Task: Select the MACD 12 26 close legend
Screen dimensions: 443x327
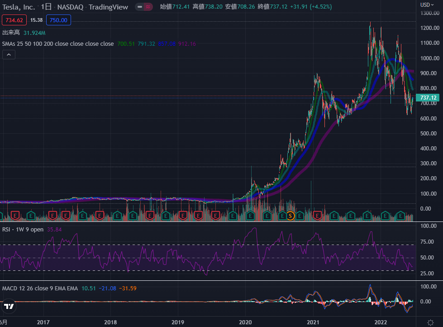Action: click(x=40, y=288)
